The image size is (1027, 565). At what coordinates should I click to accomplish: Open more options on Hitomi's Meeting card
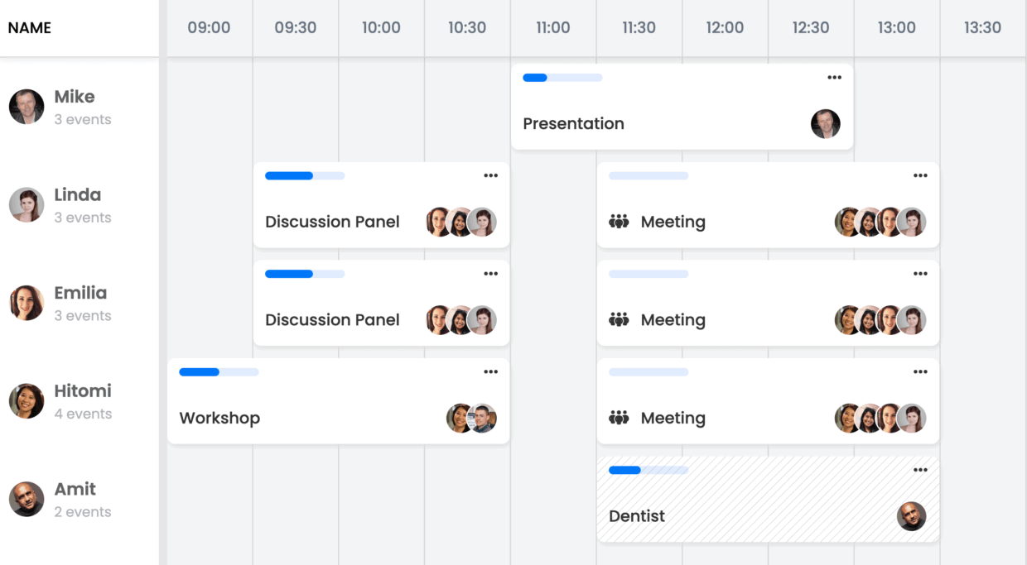920,372
